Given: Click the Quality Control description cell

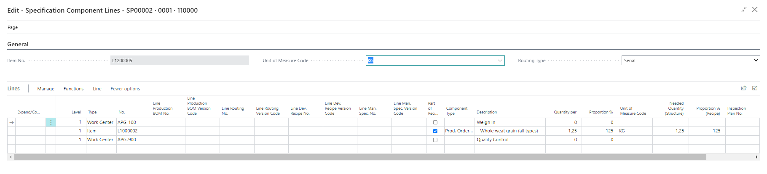Looking at the screenshot, I should click(x=510, y=140).
